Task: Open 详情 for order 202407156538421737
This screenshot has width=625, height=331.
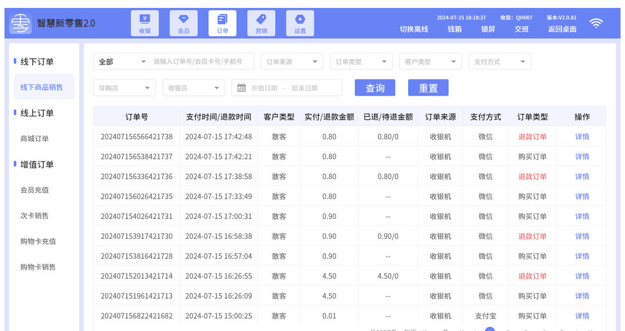Action: tap(582, 157)
